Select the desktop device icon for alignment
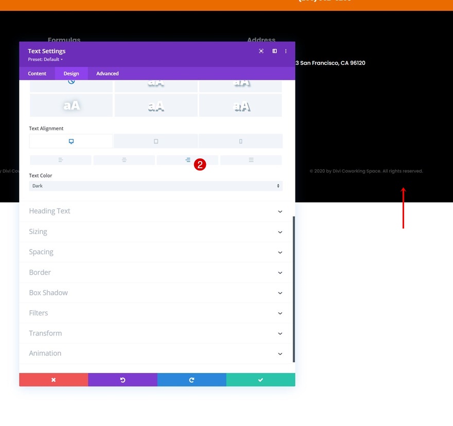Viewport: 453px width, 426px height. point(71,141)
